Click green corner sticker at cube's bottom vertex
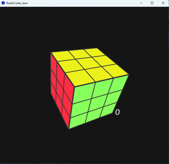Screen dimensions: 169x164 click(77, 120)
